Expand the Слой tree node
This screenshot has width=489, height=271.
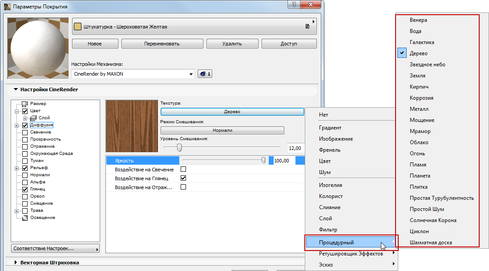[25, 118]
